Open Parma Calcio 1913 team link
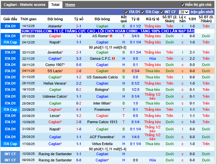Viewport: 217px width, 164px height. 102,122
